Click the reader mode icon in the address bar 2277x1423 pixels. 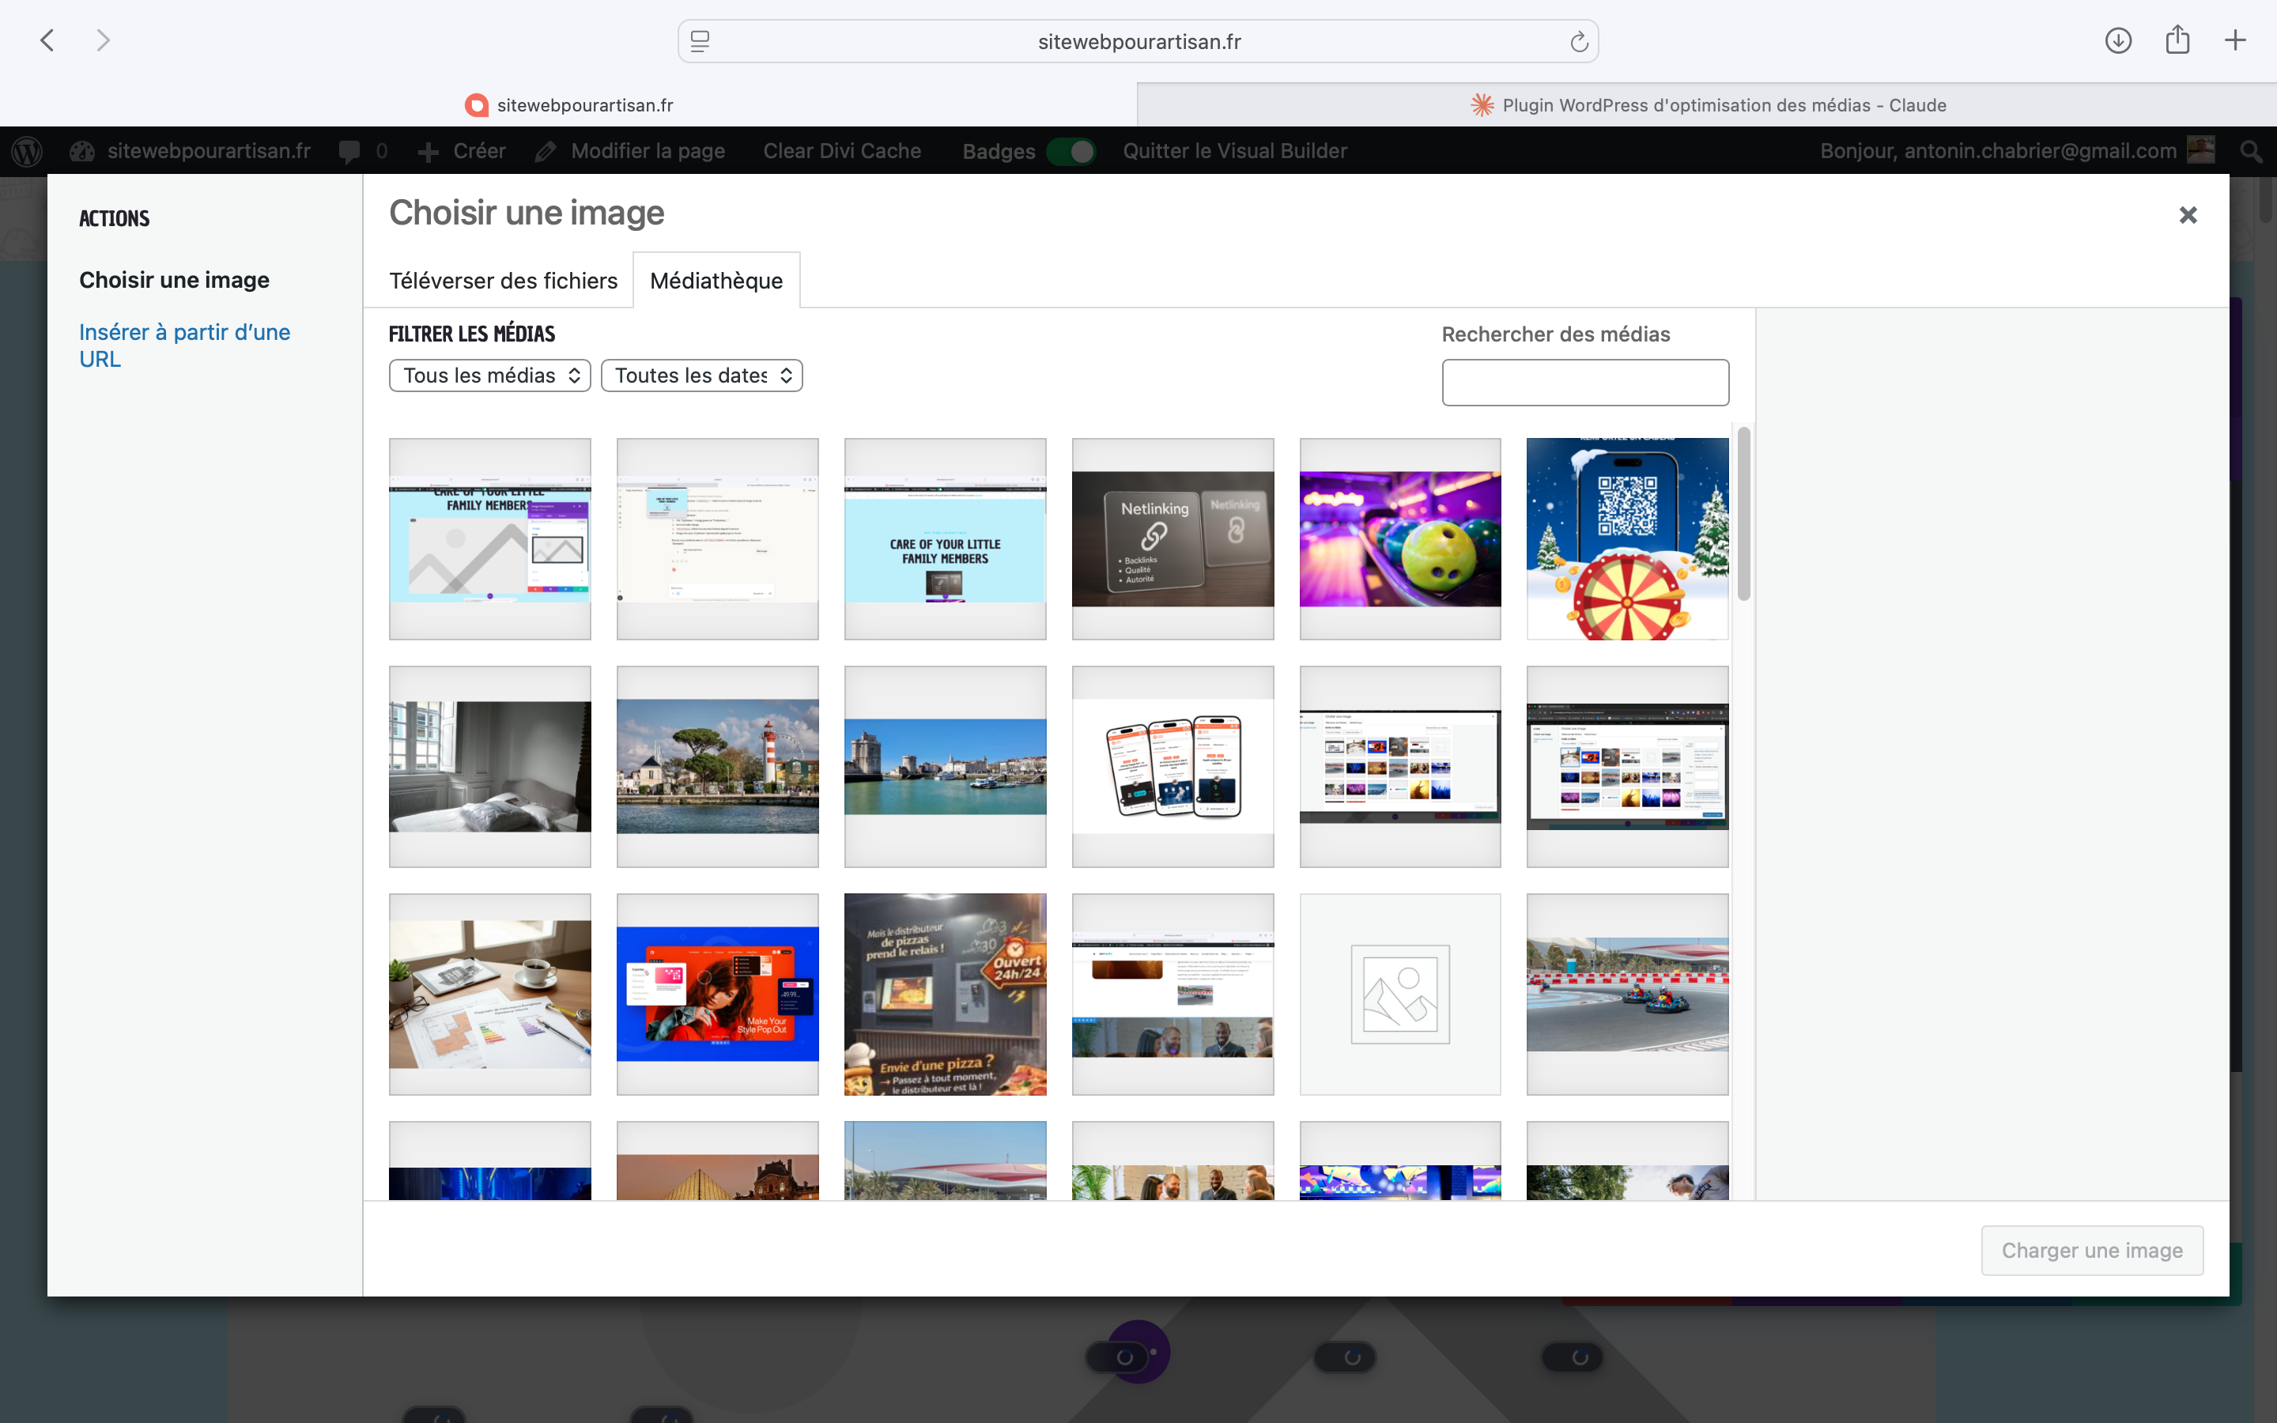(700, 41)
